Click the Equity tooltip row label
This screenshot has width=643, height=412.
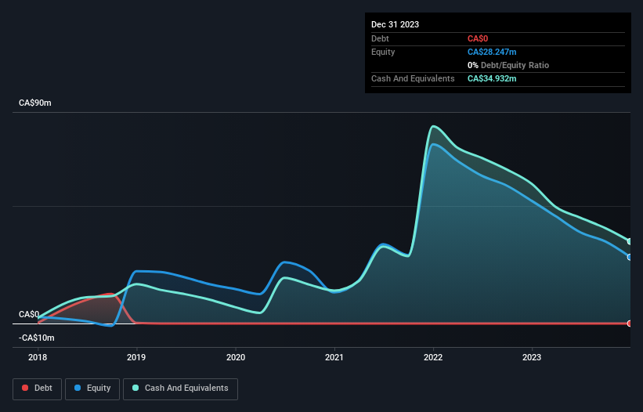(383, 52)
